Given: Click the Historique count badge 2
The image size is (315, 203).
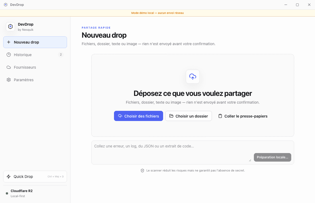Looking at the screenshot, I should (x=61, y=55).
